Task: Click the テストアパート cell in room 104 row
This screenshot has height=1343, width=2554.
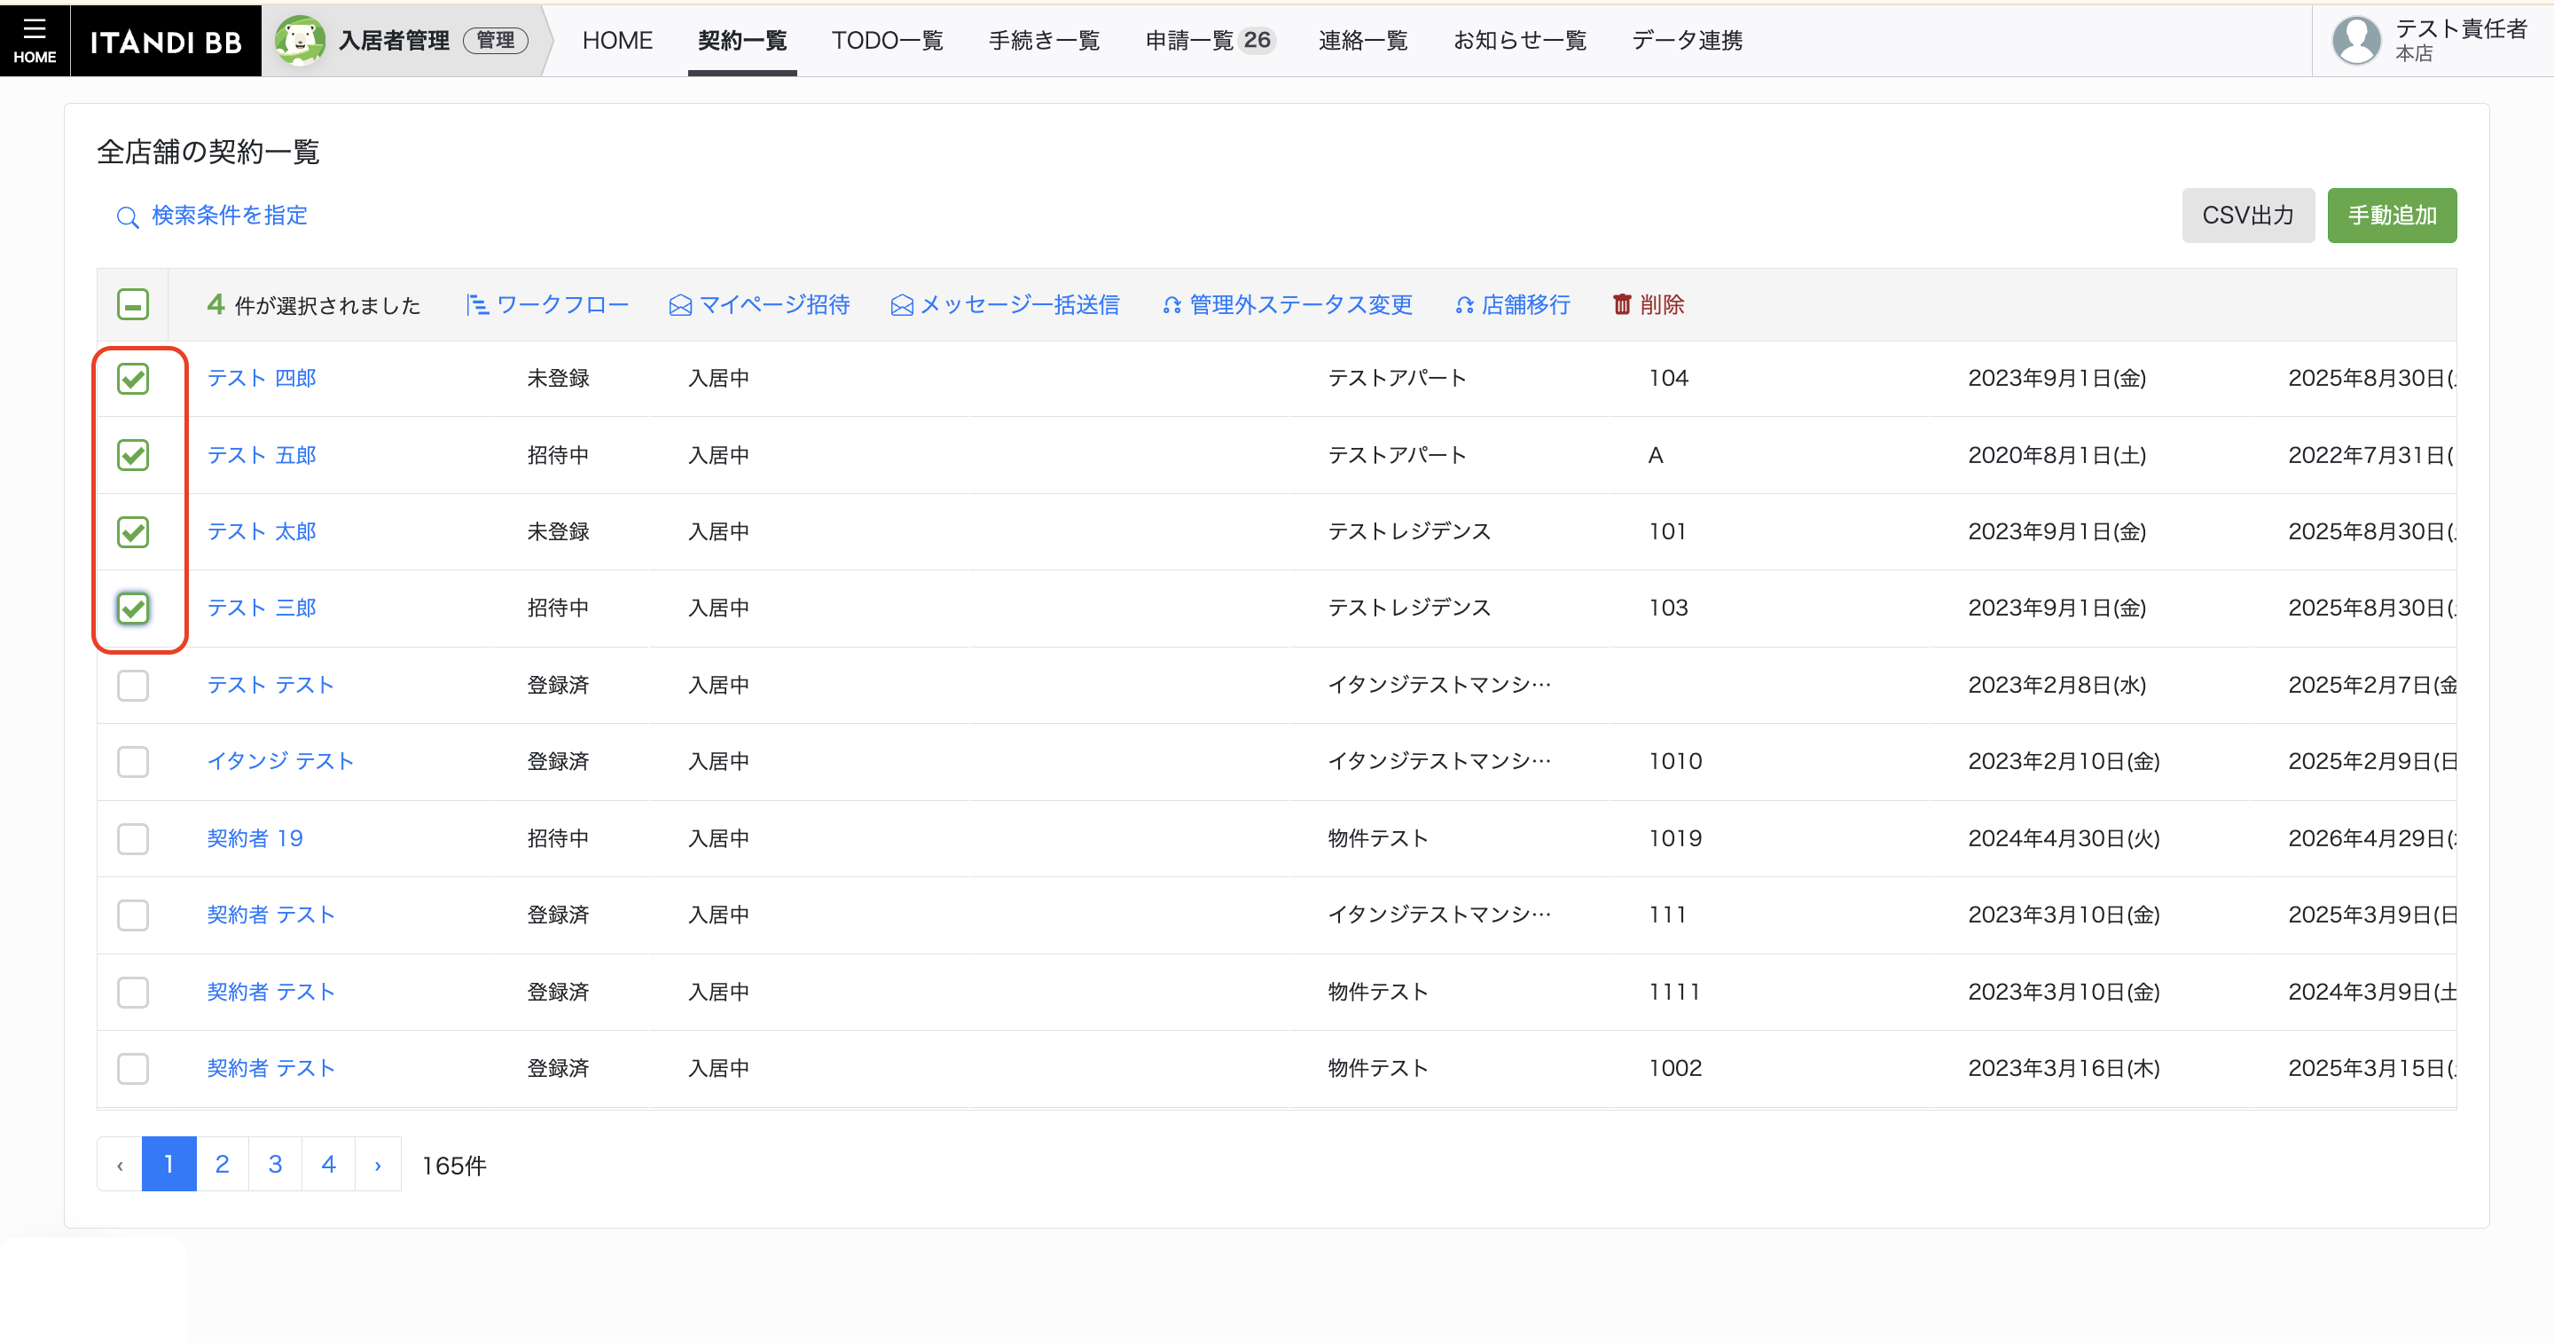Action: click(x=1397, y=378)
